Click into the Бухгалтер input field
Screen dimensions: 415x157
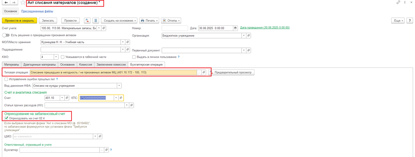click(60, 150)
